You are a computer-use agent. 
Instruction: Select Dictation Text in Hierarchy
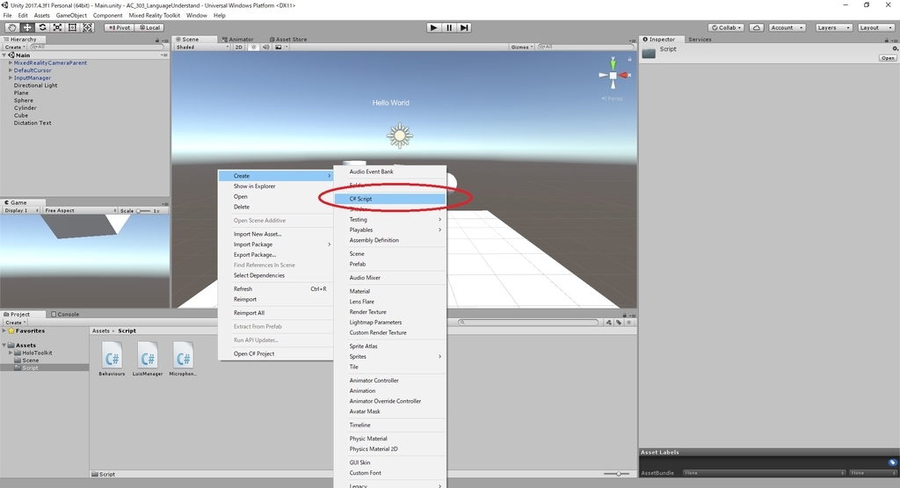click(33, 123)
